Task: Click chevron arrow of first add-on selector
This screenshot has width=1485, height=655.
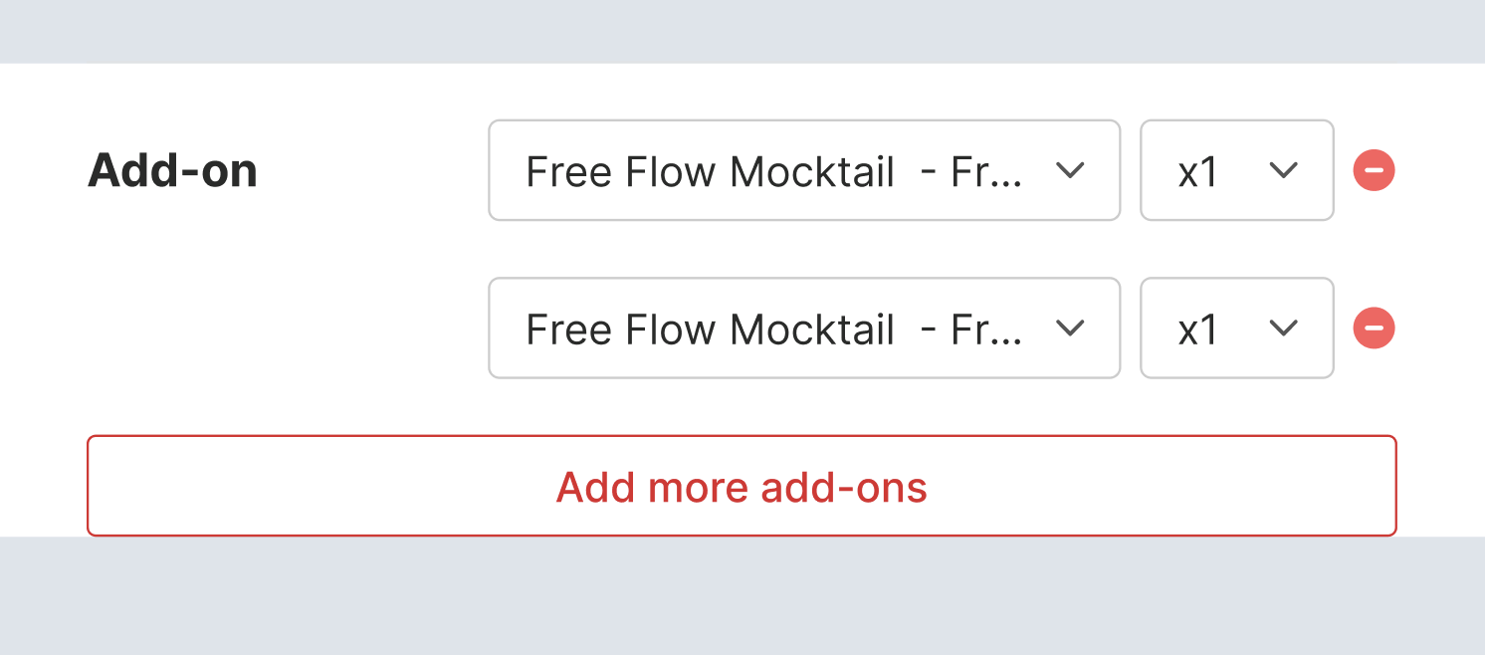Action: pos(1069,170)
